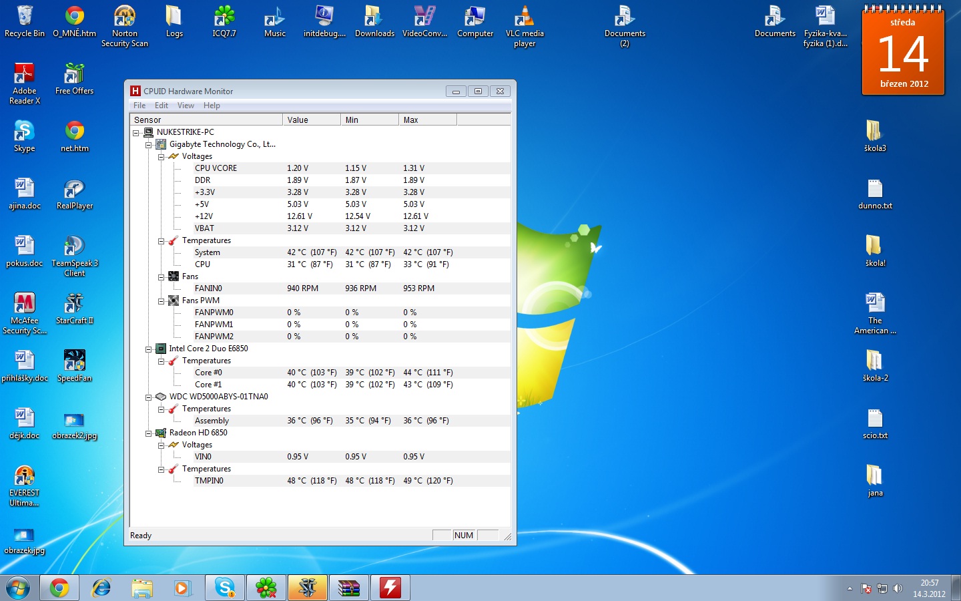The image size is (961, 601).
Task: Click the window resize grip in status bar
Action: 507,536
